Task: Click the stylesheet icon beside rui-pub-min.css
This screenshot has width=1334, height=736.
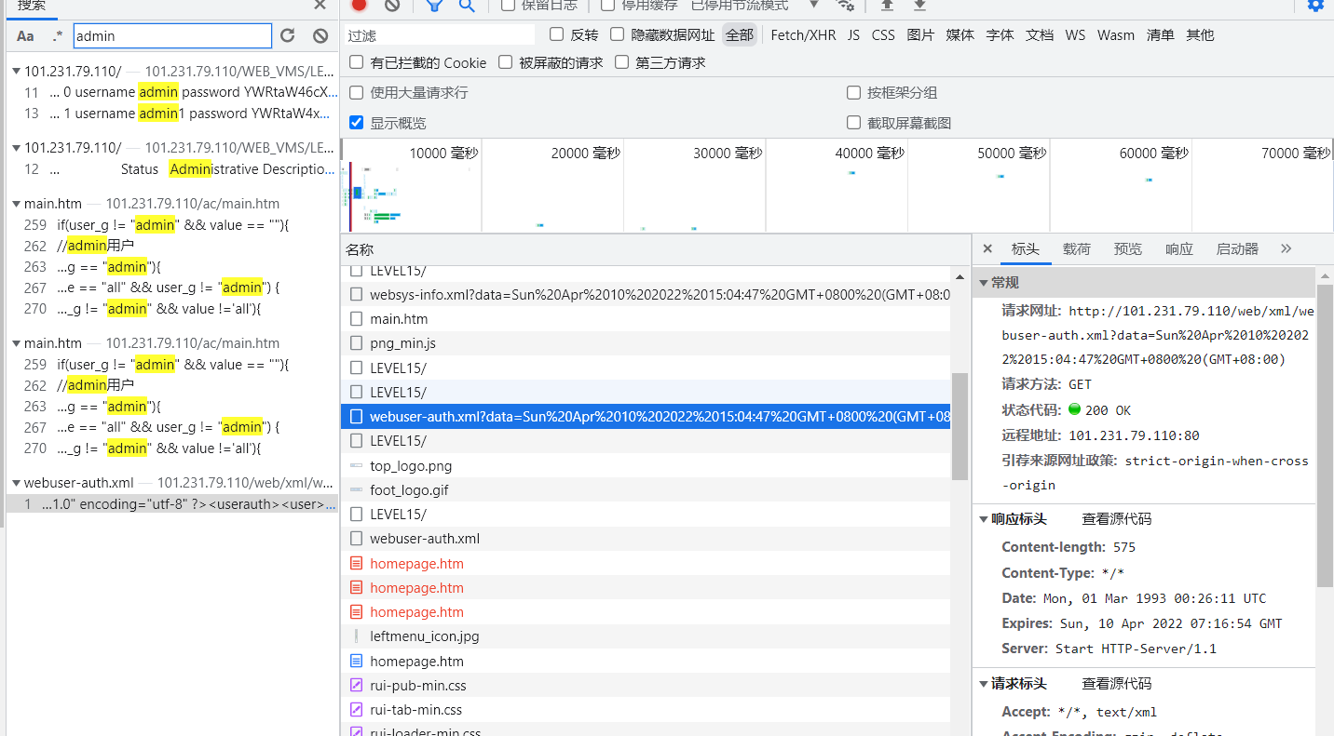Action: pos(356,686)
